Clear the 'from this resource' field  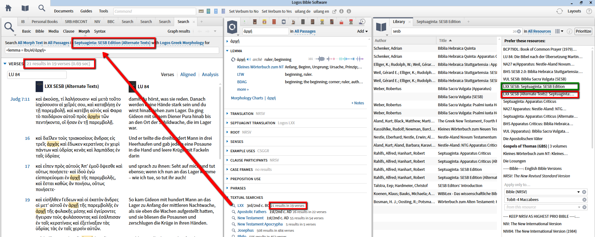pyautogui.click(x=584, y=207)
